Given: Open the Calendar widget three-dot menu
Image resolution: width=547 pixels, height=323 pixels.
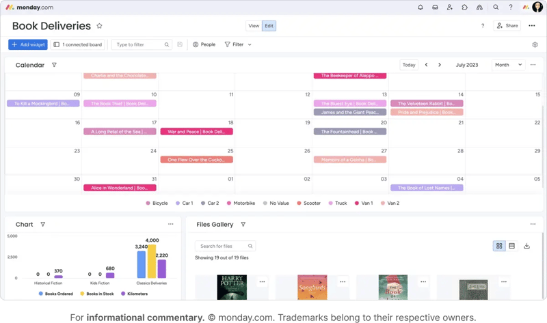Looking at the screenshot, I should coord(533,65).
